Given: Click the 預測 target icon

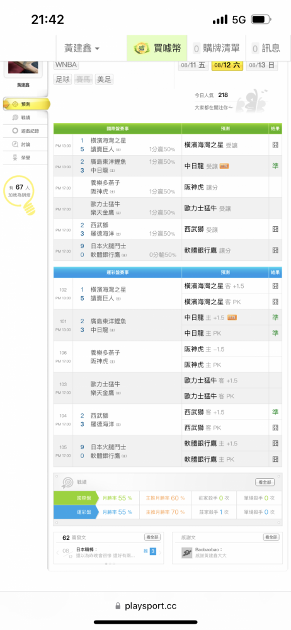Looking at the screenshot, I should coord(14,104).
